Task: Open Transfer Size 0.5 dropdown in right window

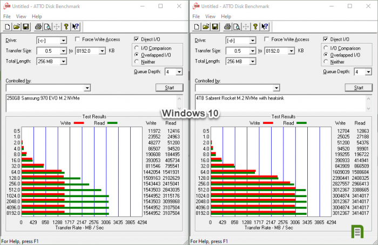Action: coord(252,51)
